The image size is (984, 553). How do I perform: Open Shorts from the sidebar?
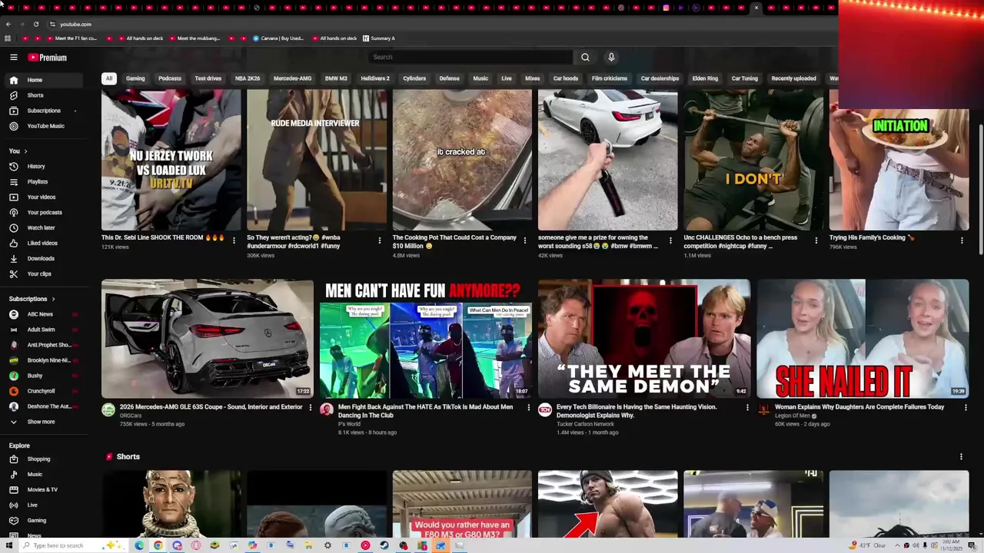[42, 95]
